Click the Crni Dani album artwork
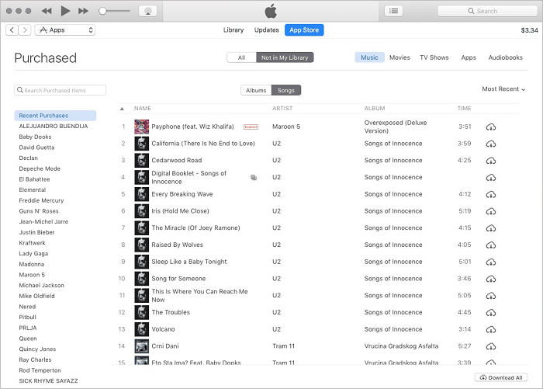Image resolution: width=543 pixels, height=389 pixels. click(142, 346)
